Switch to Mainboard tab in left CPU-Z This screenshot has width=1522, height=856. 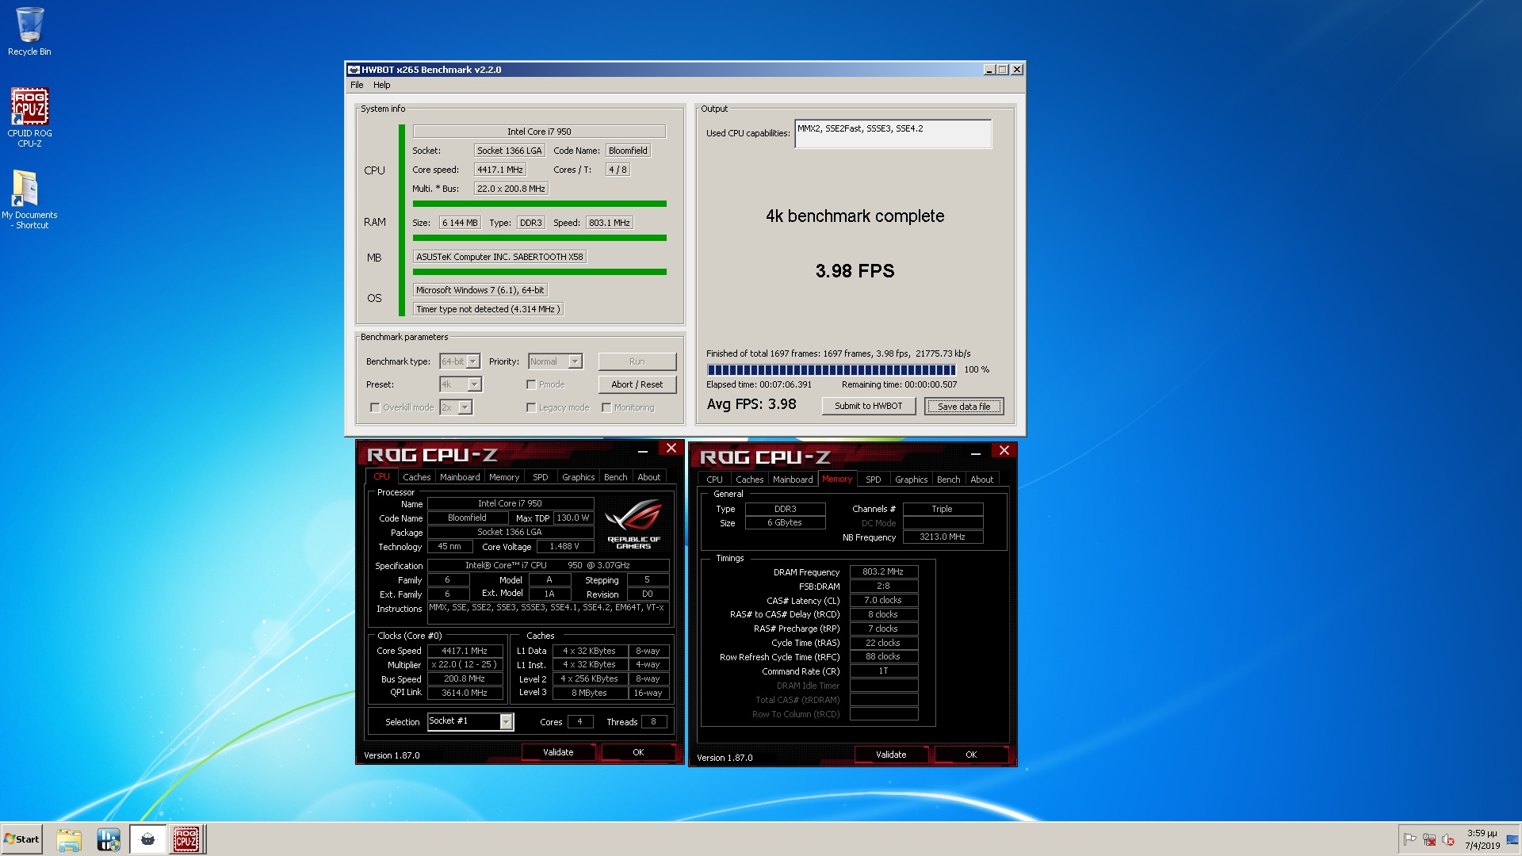pyautogui.click(x=460, y=477)
